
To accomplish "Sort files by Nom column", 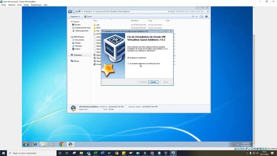I will [x=95, y=21].
